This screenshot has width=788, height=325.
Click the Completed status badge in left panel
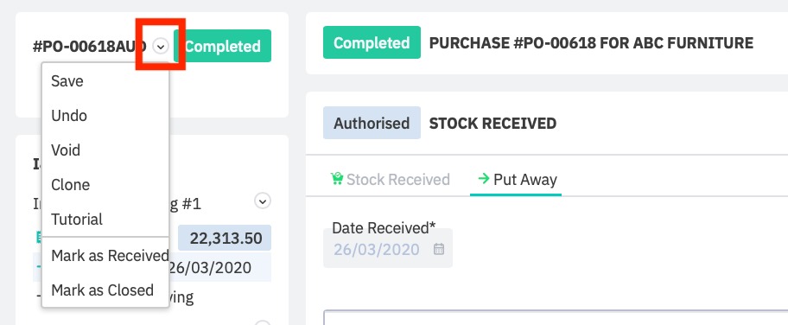[223, 47]
